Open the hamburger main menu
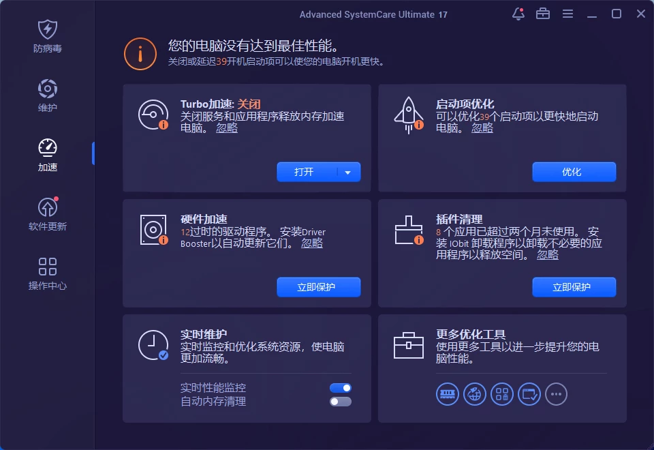The height and width of the screenshot is (450, 654). point(567,14)
